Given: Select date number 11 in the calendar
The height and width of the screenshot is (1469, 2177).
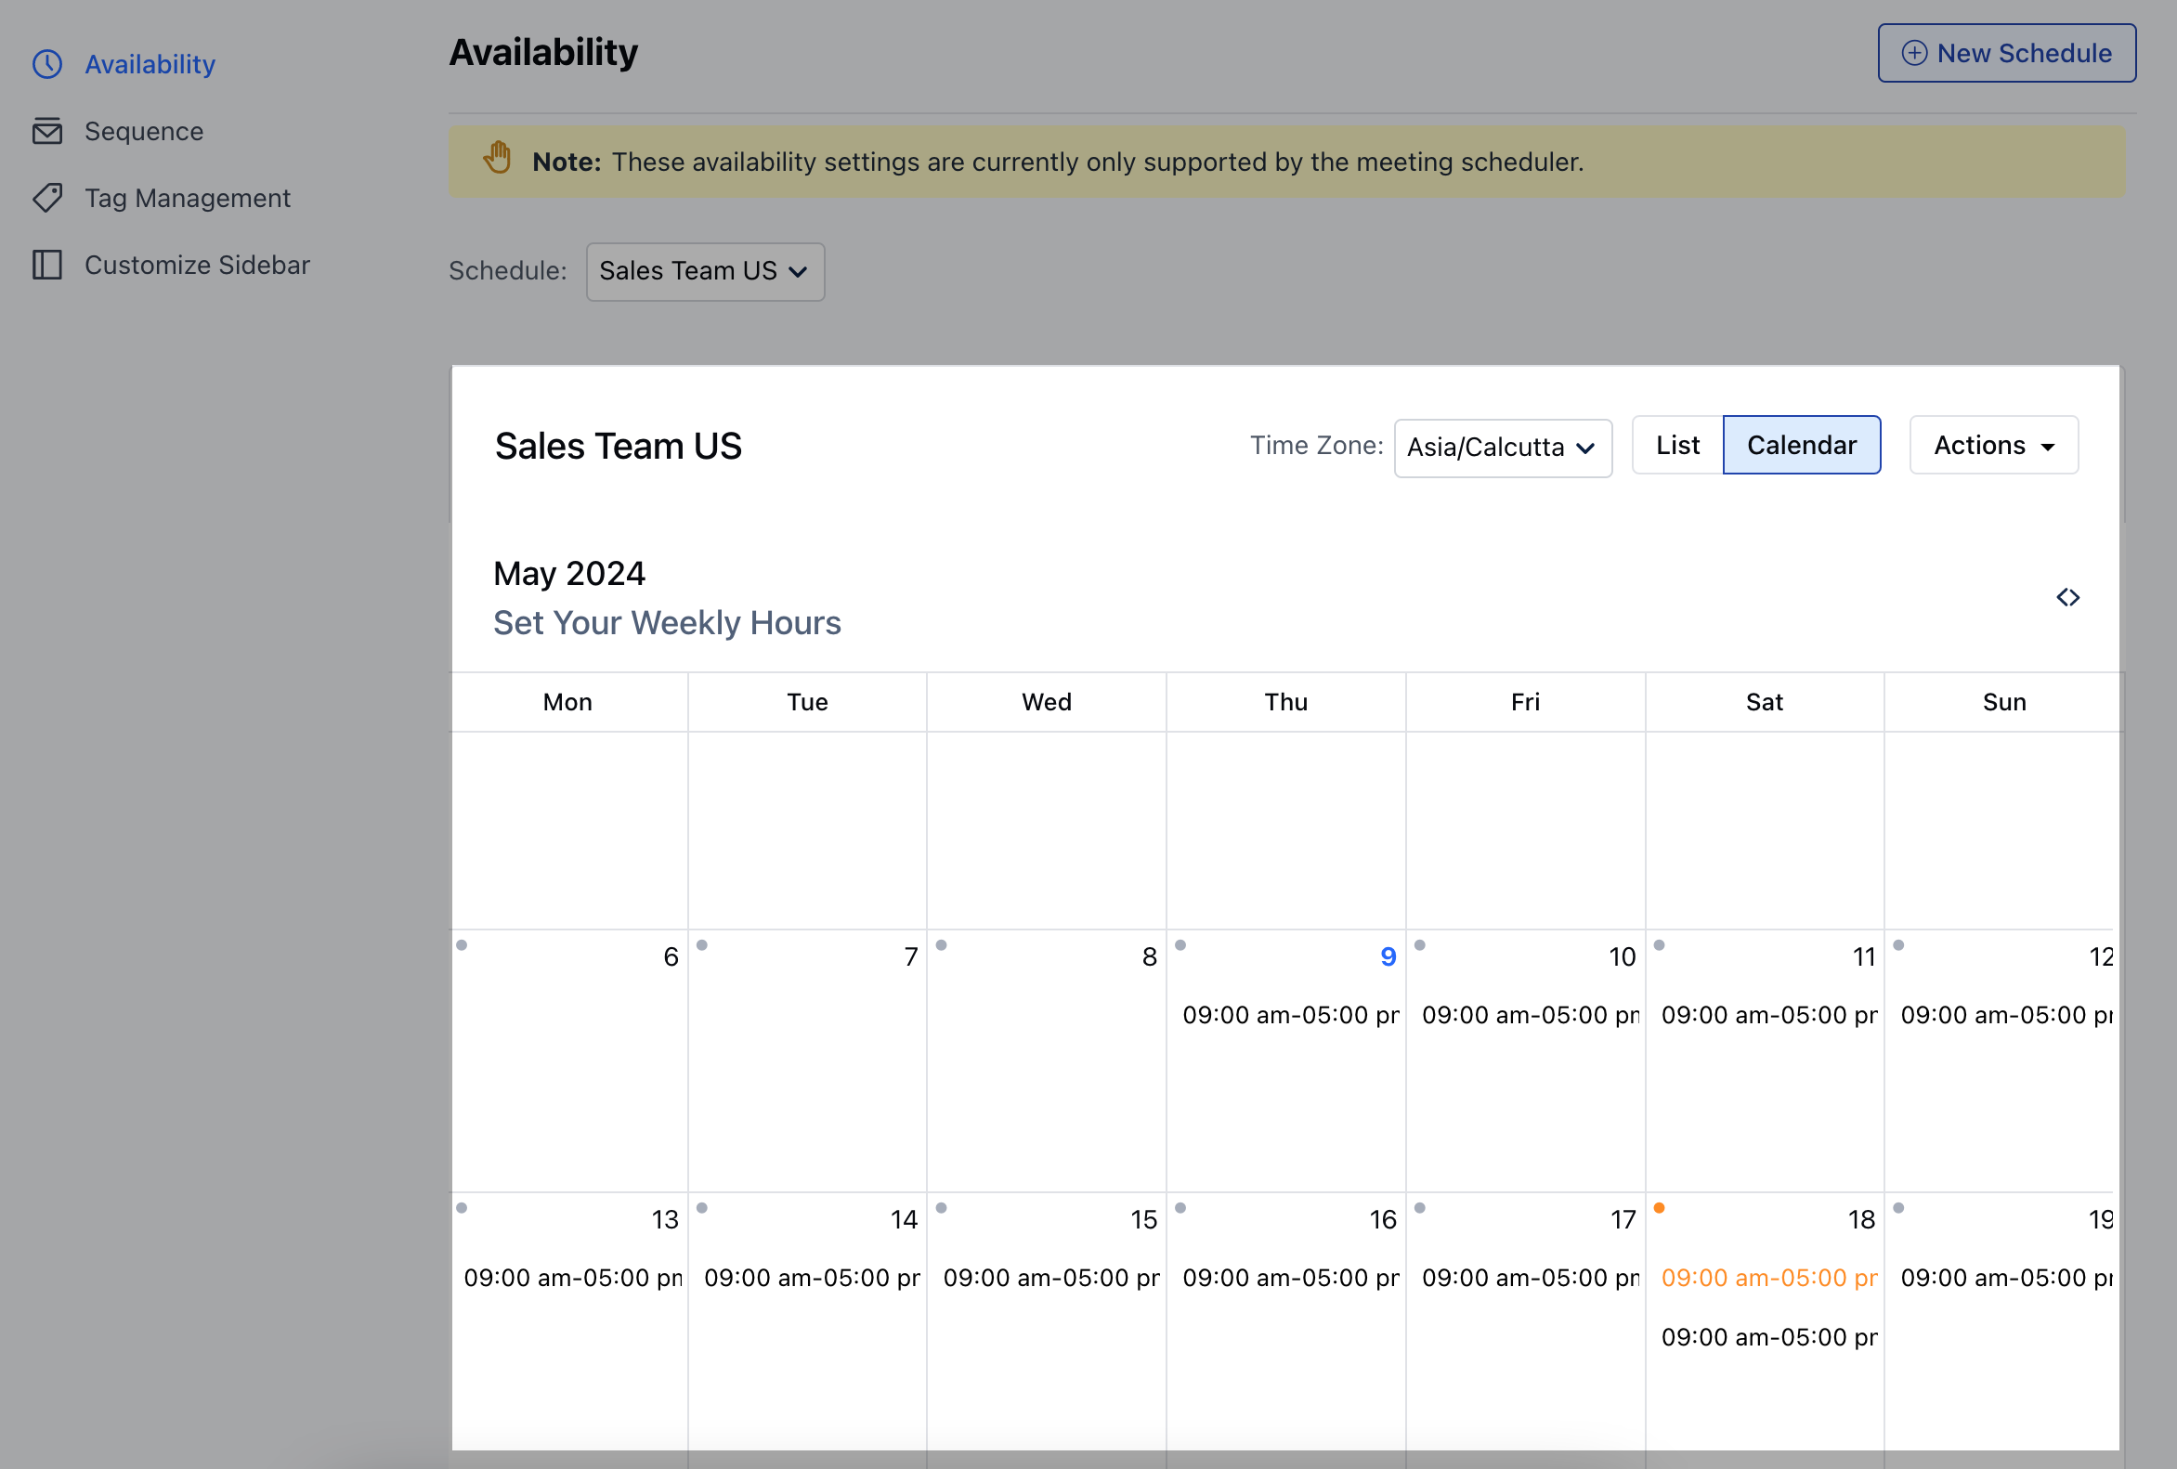Looking at the screenshot, I should (1864, 956).
